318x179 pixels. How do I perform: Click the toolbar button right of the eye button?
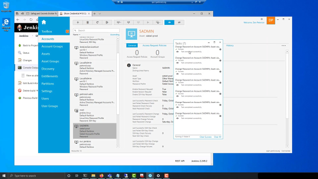(179, 22)
